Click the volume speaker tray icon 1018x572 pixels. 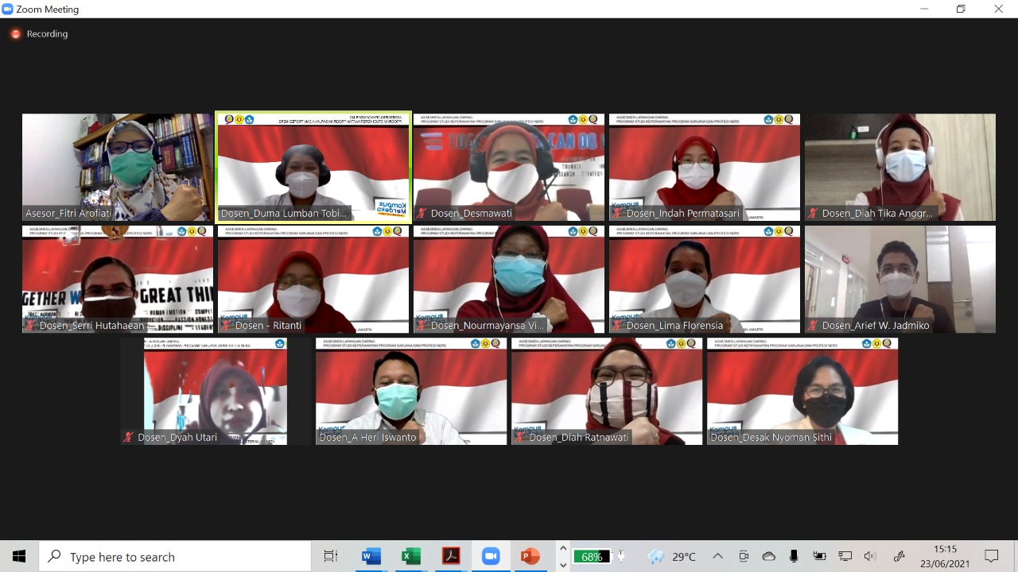coord(870,556)
